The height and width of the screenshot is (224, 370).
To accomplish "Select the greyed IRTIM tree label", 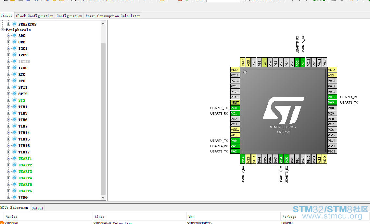I will (x=24, y=62).
